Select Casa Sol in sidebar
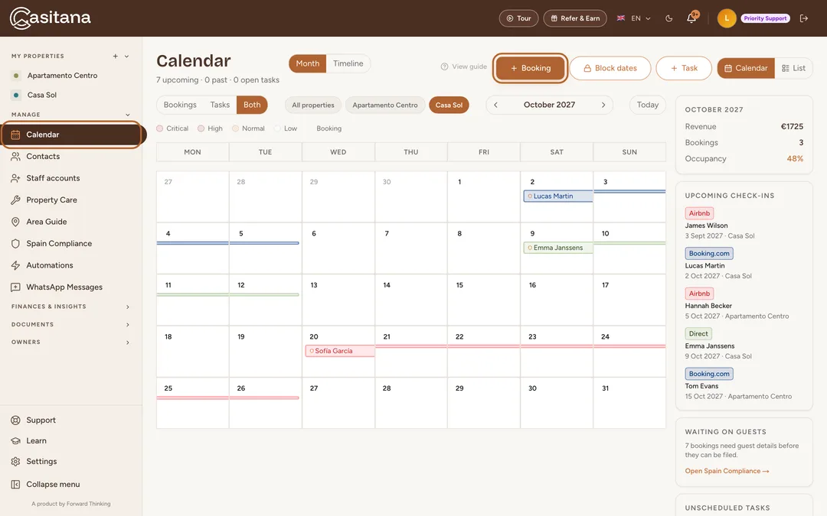 (x=42, y=96)
